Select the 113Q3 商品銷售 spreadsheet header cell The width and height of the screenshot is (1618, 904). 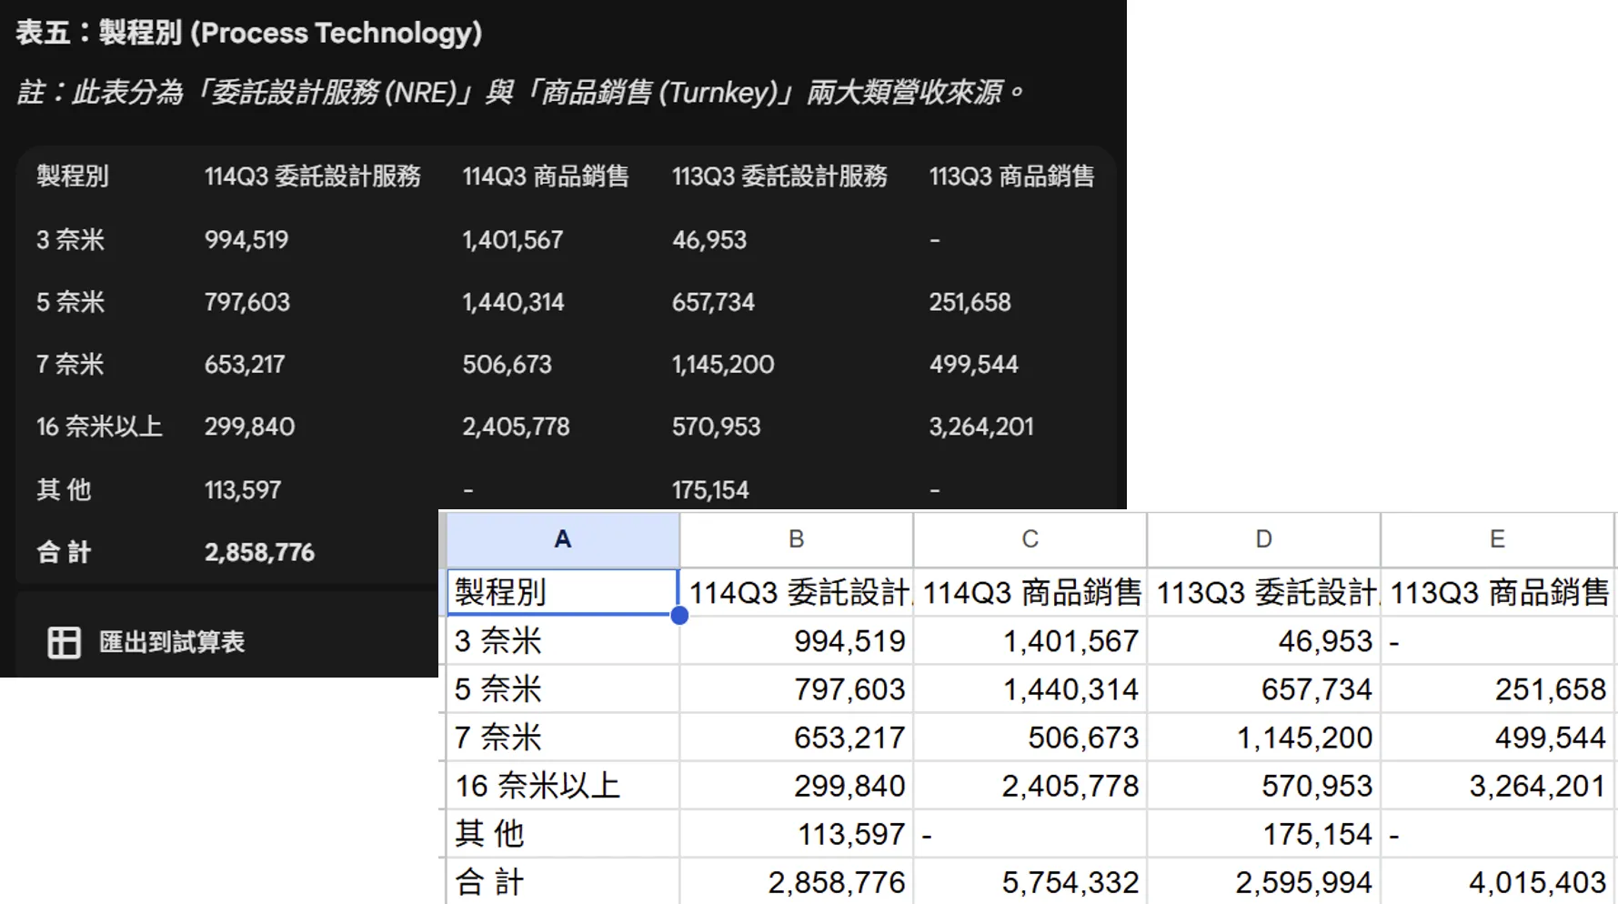(x=1497, y=593)
